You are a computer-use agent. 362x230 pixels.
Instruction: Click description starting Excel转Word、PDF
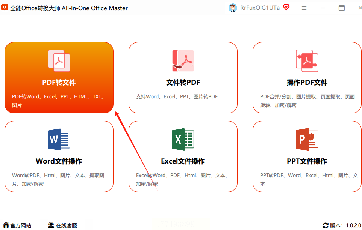click(x=182, y=179)
